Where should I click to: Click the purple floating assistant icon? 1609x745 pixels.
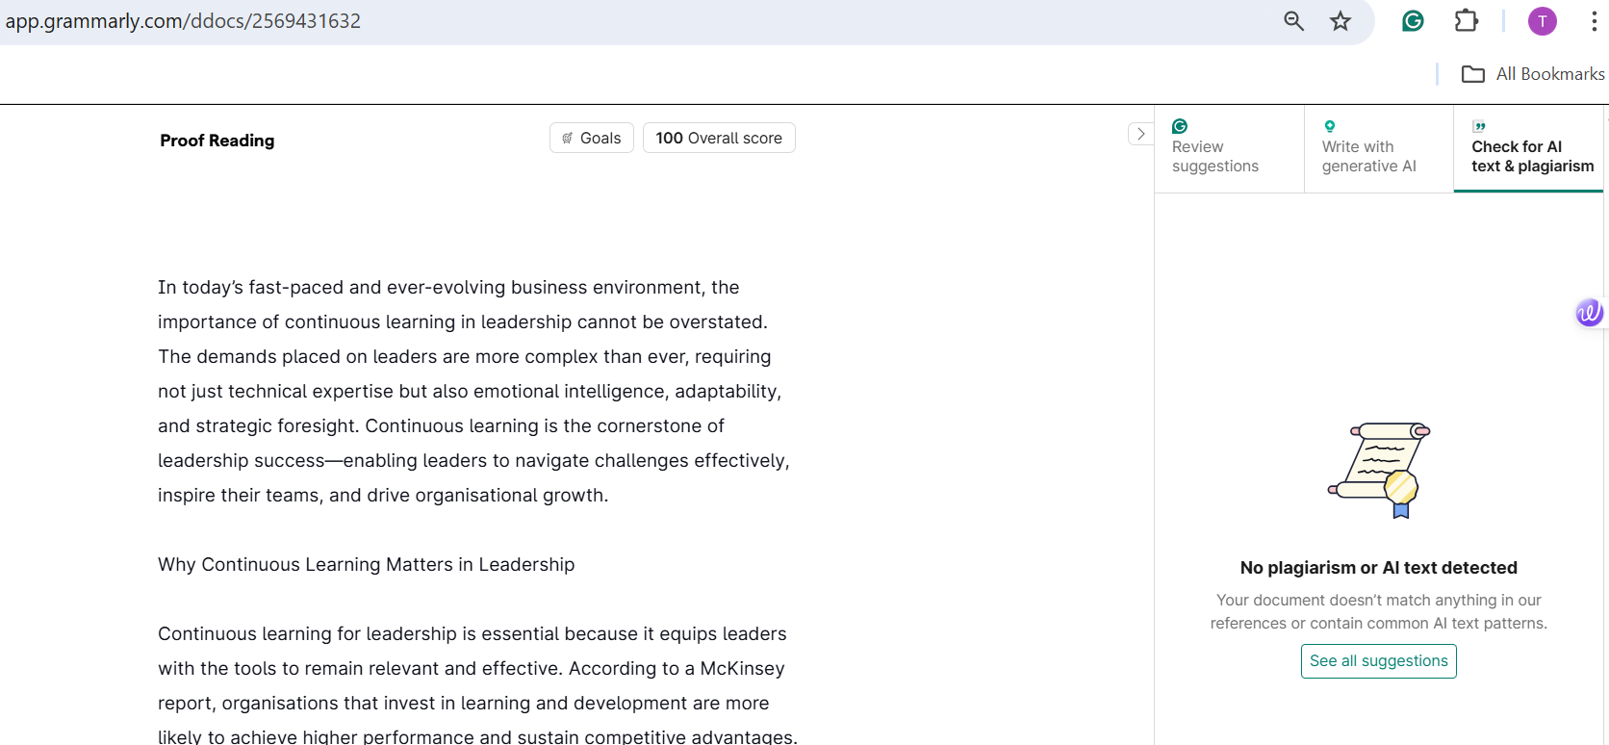coord(1589,312)
